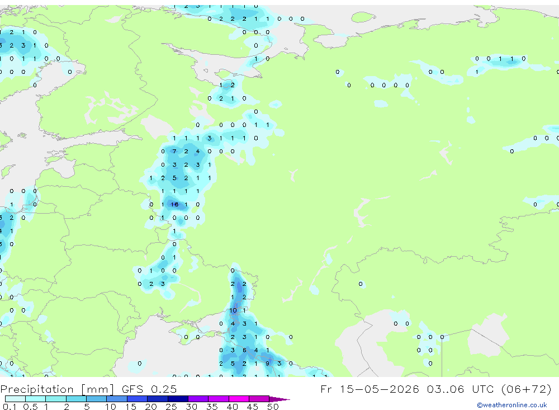
Task: Pick the navy 25–30 mm legend swatch
Action: pos(178,399)
